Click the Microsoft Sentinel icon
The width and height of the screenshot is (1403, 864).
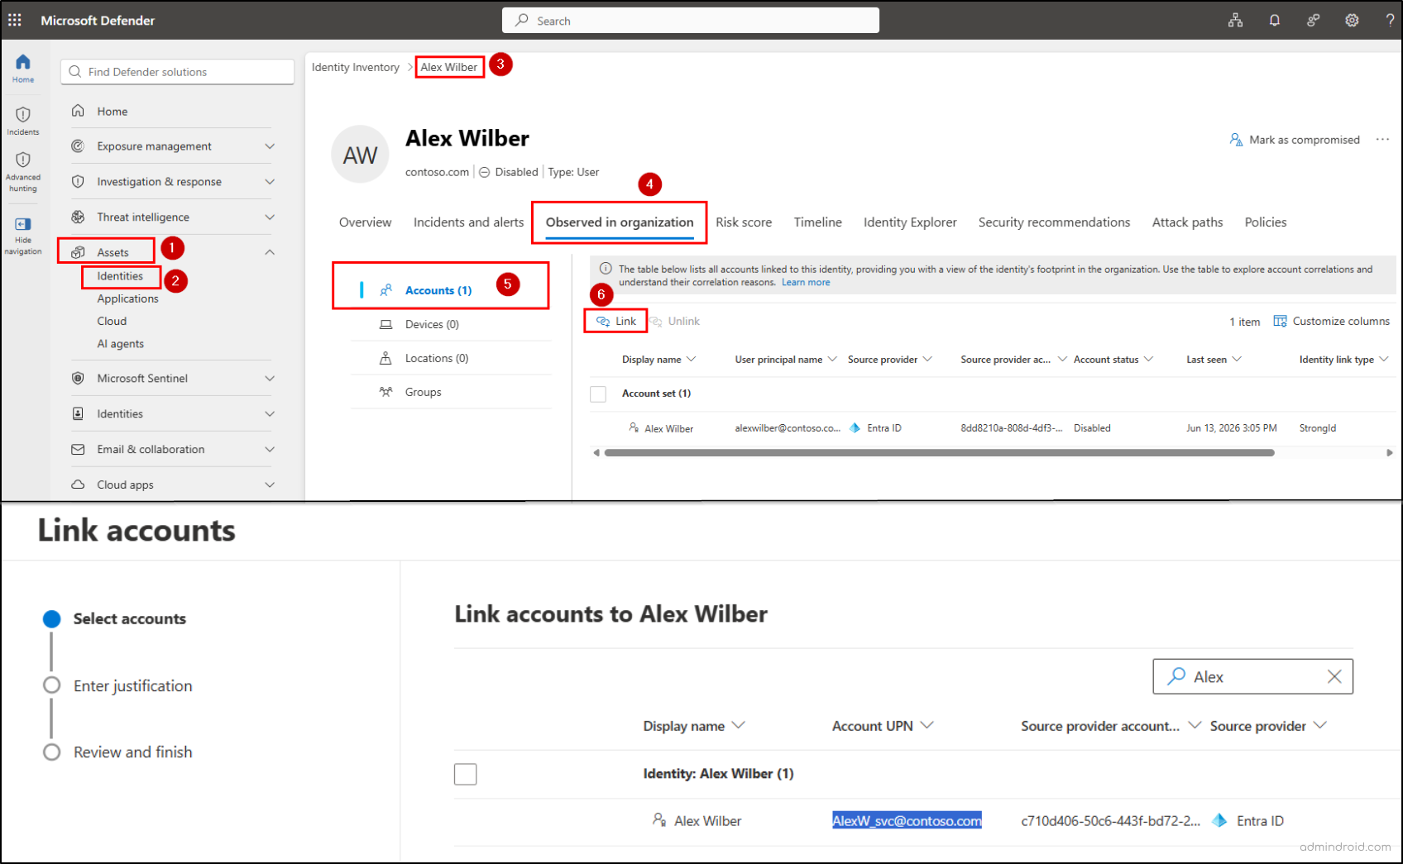coord(78,379)
